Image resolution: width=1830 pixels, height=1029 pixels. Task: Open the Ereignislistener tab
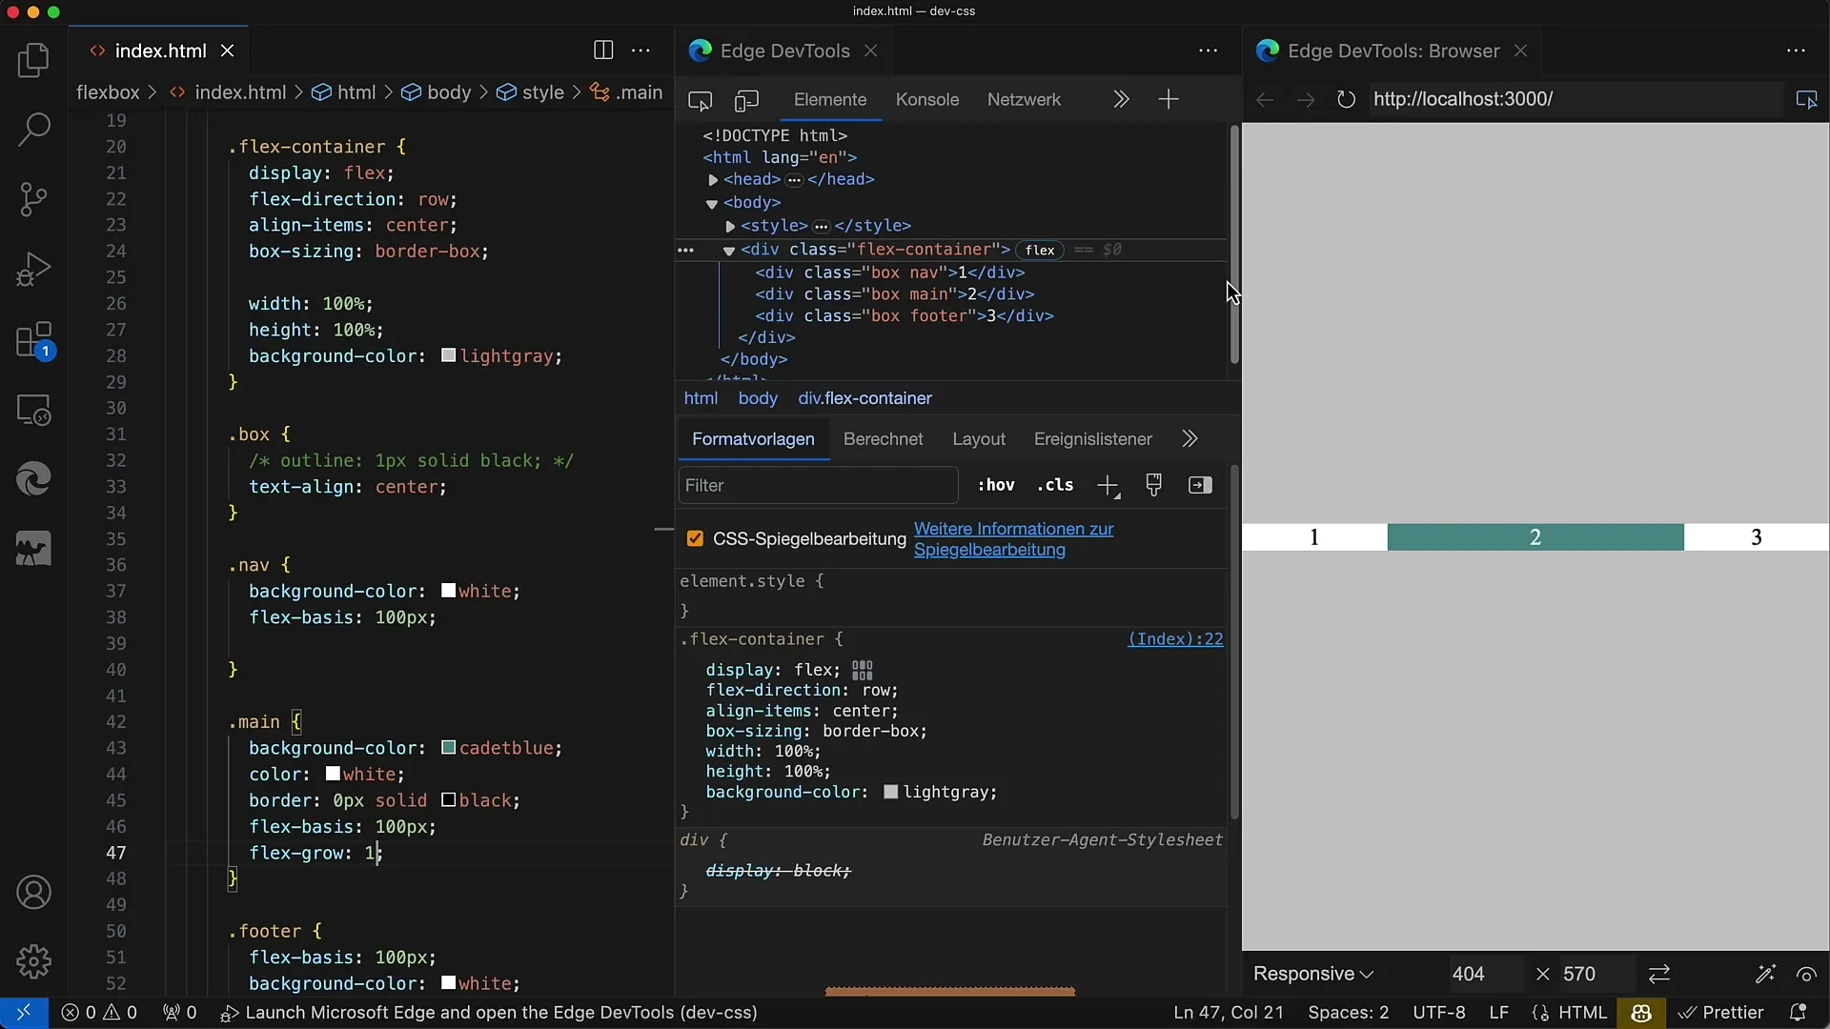point(1093,439)
